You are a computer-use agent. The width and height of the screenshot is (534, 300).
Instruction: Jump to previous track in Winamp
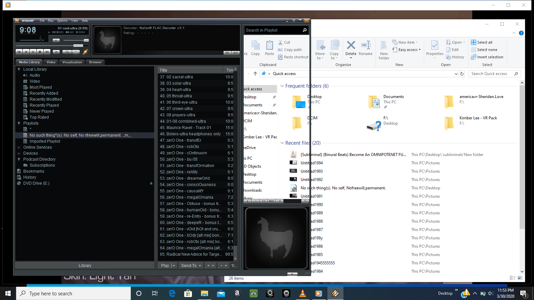pyautogui.click(x=19, y=52)
